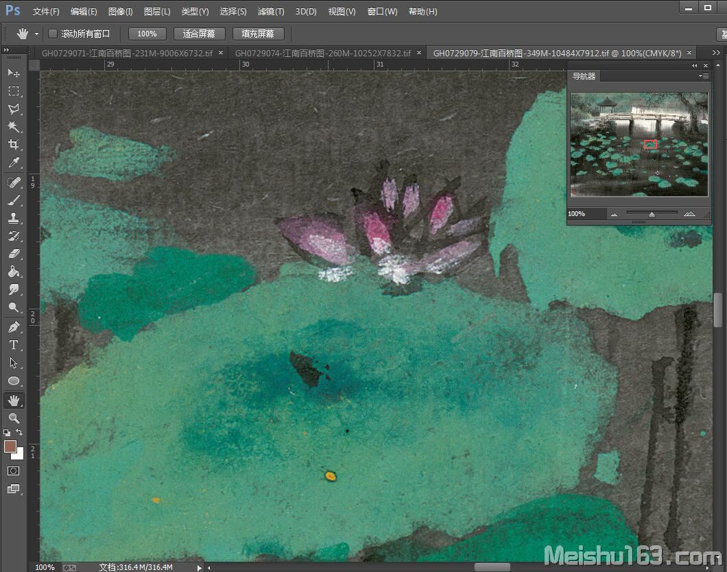Open the background color swatch
The image size is (727, 572).
pyautogui.click(x=19, y=454)
